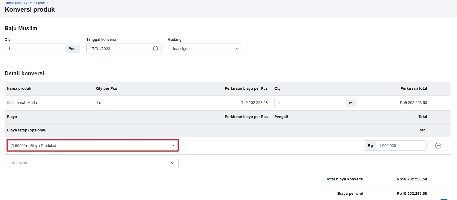The width and height of the screenshot is (457, 200).
Task: Click the Pcs unit label in Qty
Action: click(72, 49)
